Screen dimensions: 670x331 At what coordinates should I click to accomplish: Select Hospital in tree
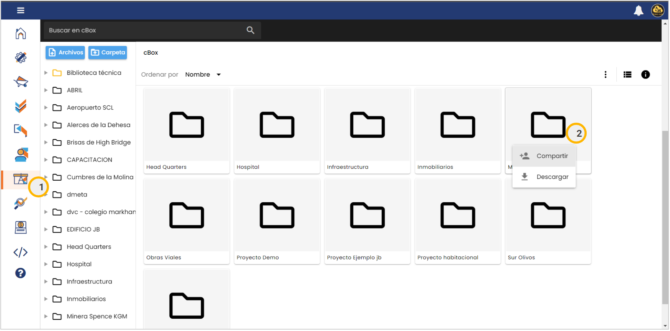[x=72, y=264]
